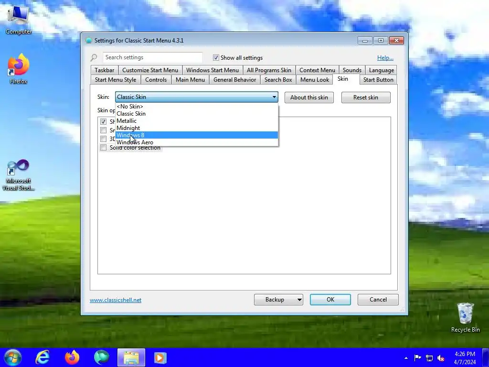The width and height of the screenshot is (489, 367).
Task: Click the Show desktop strip on taskbar
Action: (x=486, y=357)
